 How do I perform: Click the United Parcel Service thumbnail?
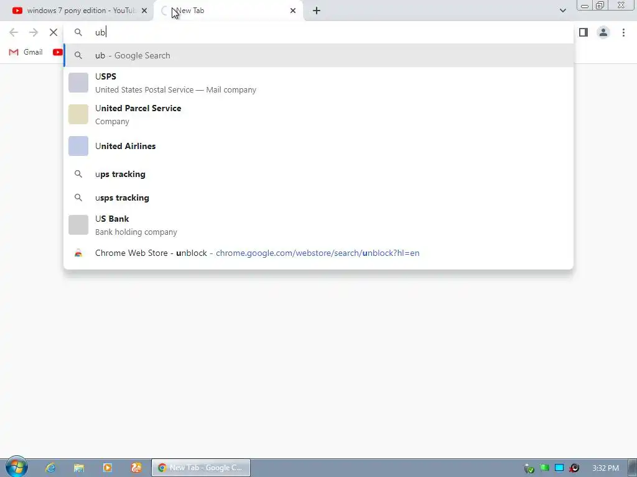78,114
